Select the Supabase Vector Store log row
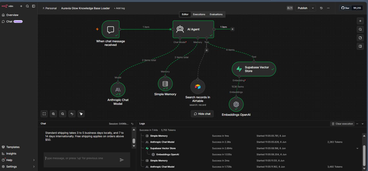The width and height of the screenshot is (368, 171). [250, 148]
